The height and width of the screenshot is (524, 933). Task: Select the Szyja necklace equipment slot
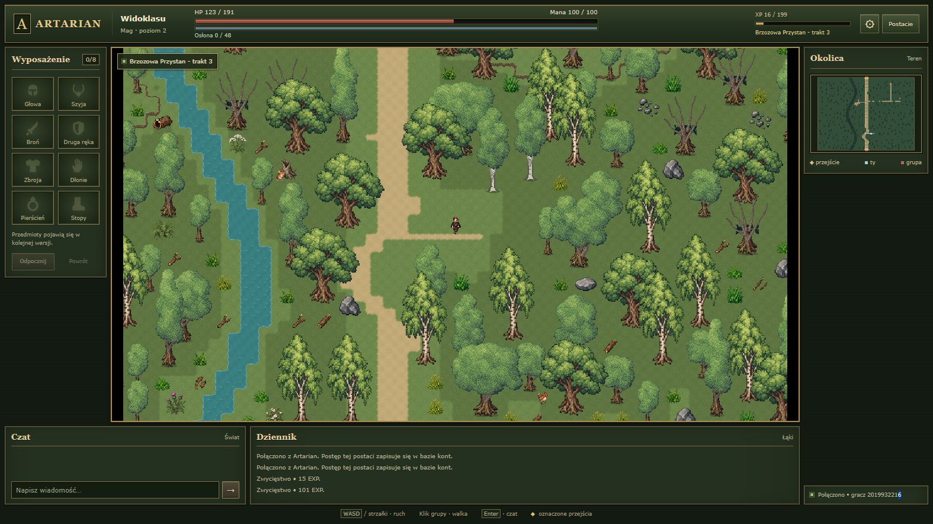79,94
